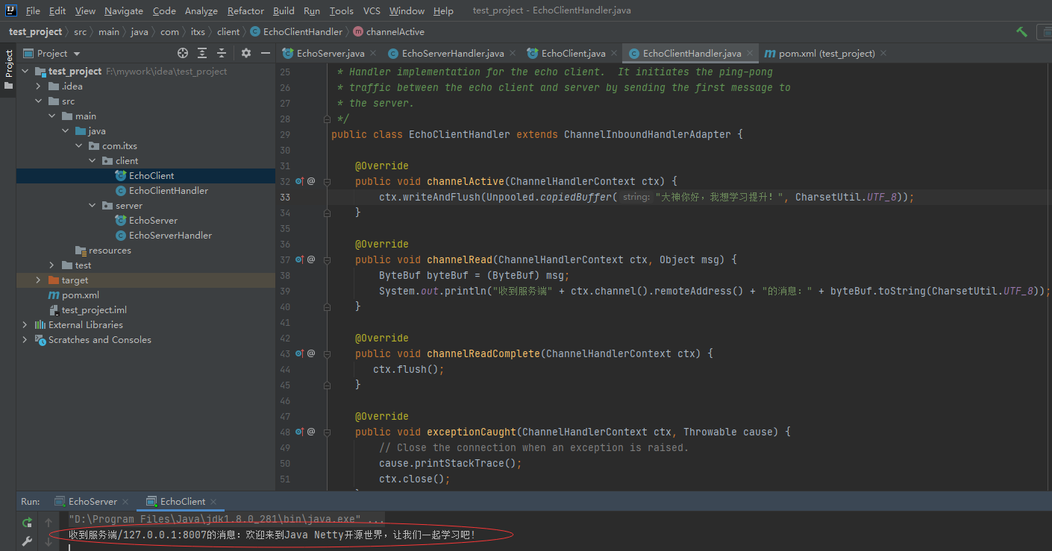Click the override gutter icon at line 48
The image size is (1052, 551).
click(300, 432)
